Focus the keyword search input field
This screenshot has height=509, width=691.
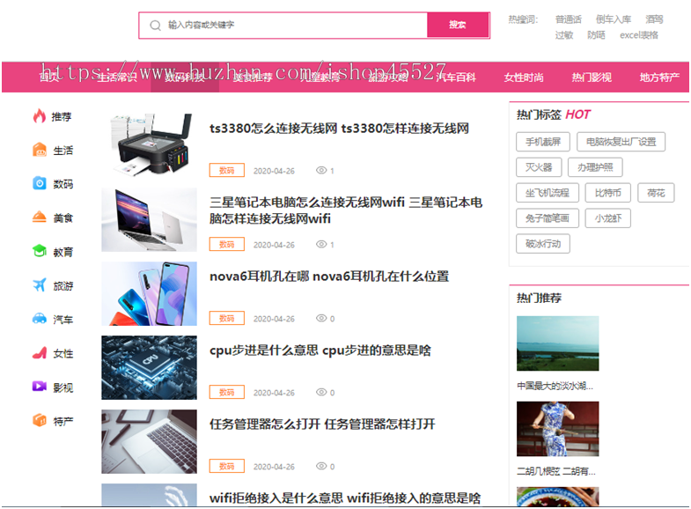[x=283, y=26]
